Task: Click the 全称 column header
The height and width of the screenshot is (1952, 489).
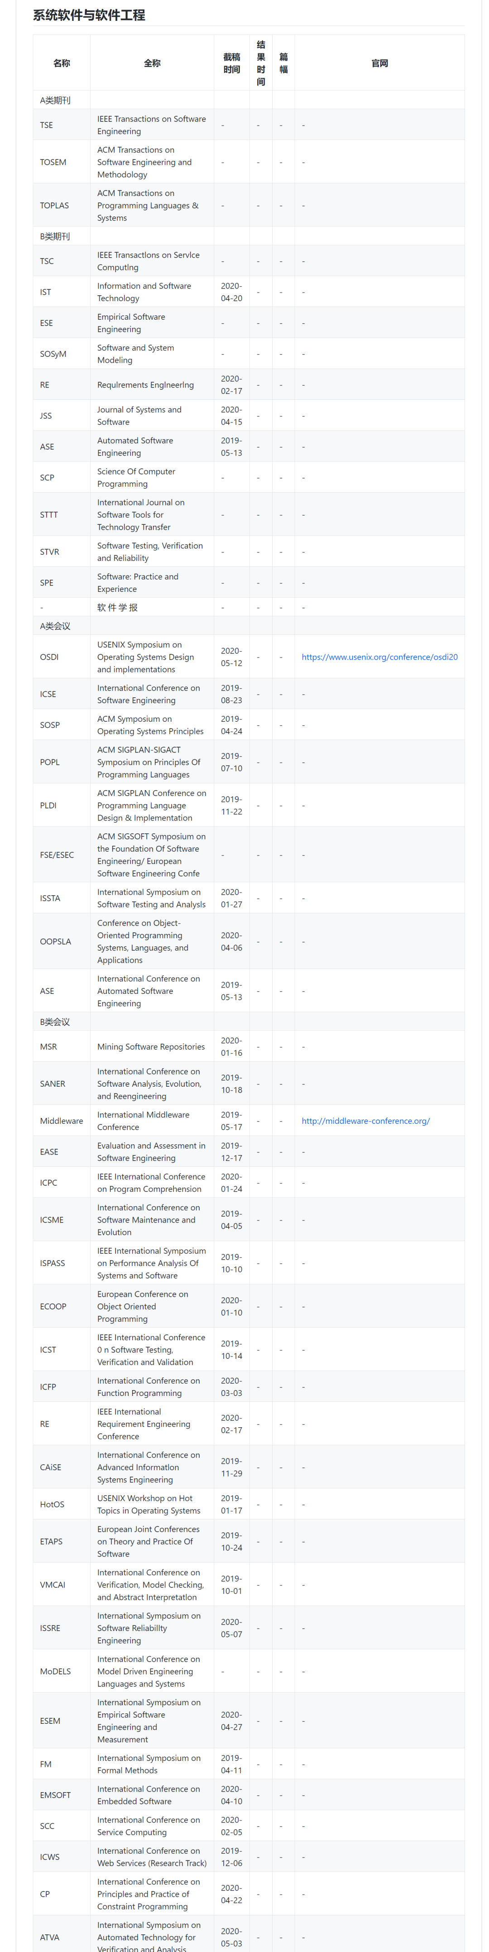Action: (x=152, y=64)
